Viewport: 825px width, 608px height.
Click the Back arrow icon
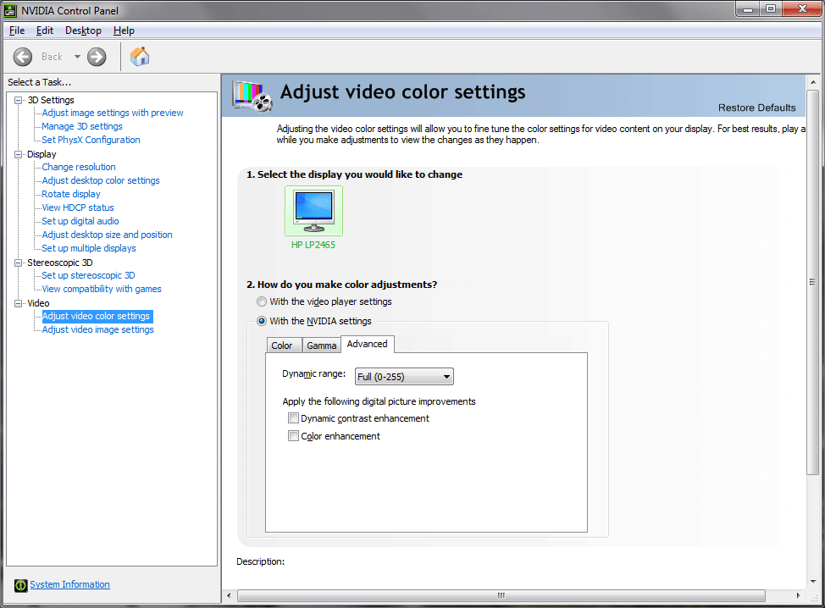pos(23,57)
